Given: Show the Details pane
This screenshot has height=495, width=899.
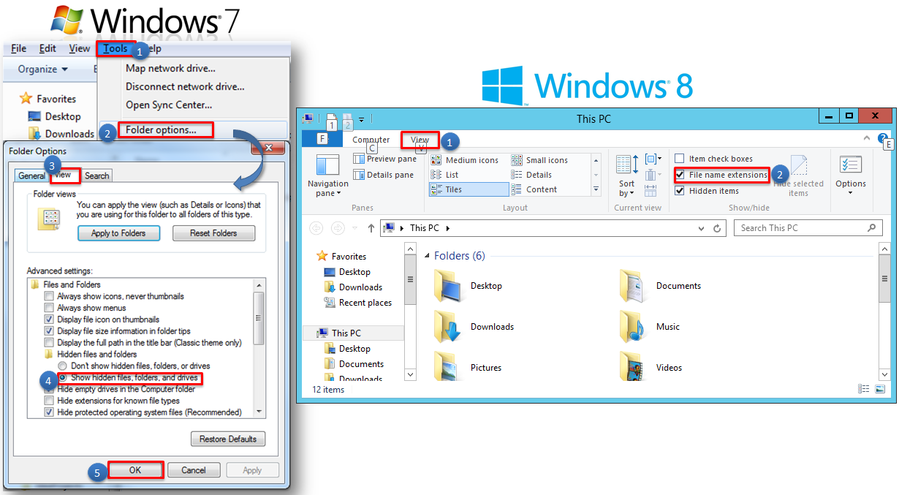Looking at the screenshot, I should point(384,174).
